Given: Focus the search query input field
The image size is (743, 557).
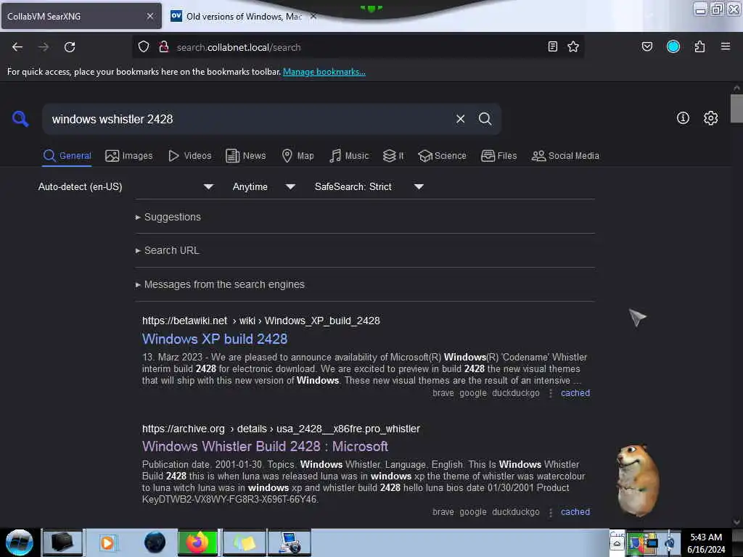Looking at the screenshot, I should pyautogui.click(x=249, y=119).
